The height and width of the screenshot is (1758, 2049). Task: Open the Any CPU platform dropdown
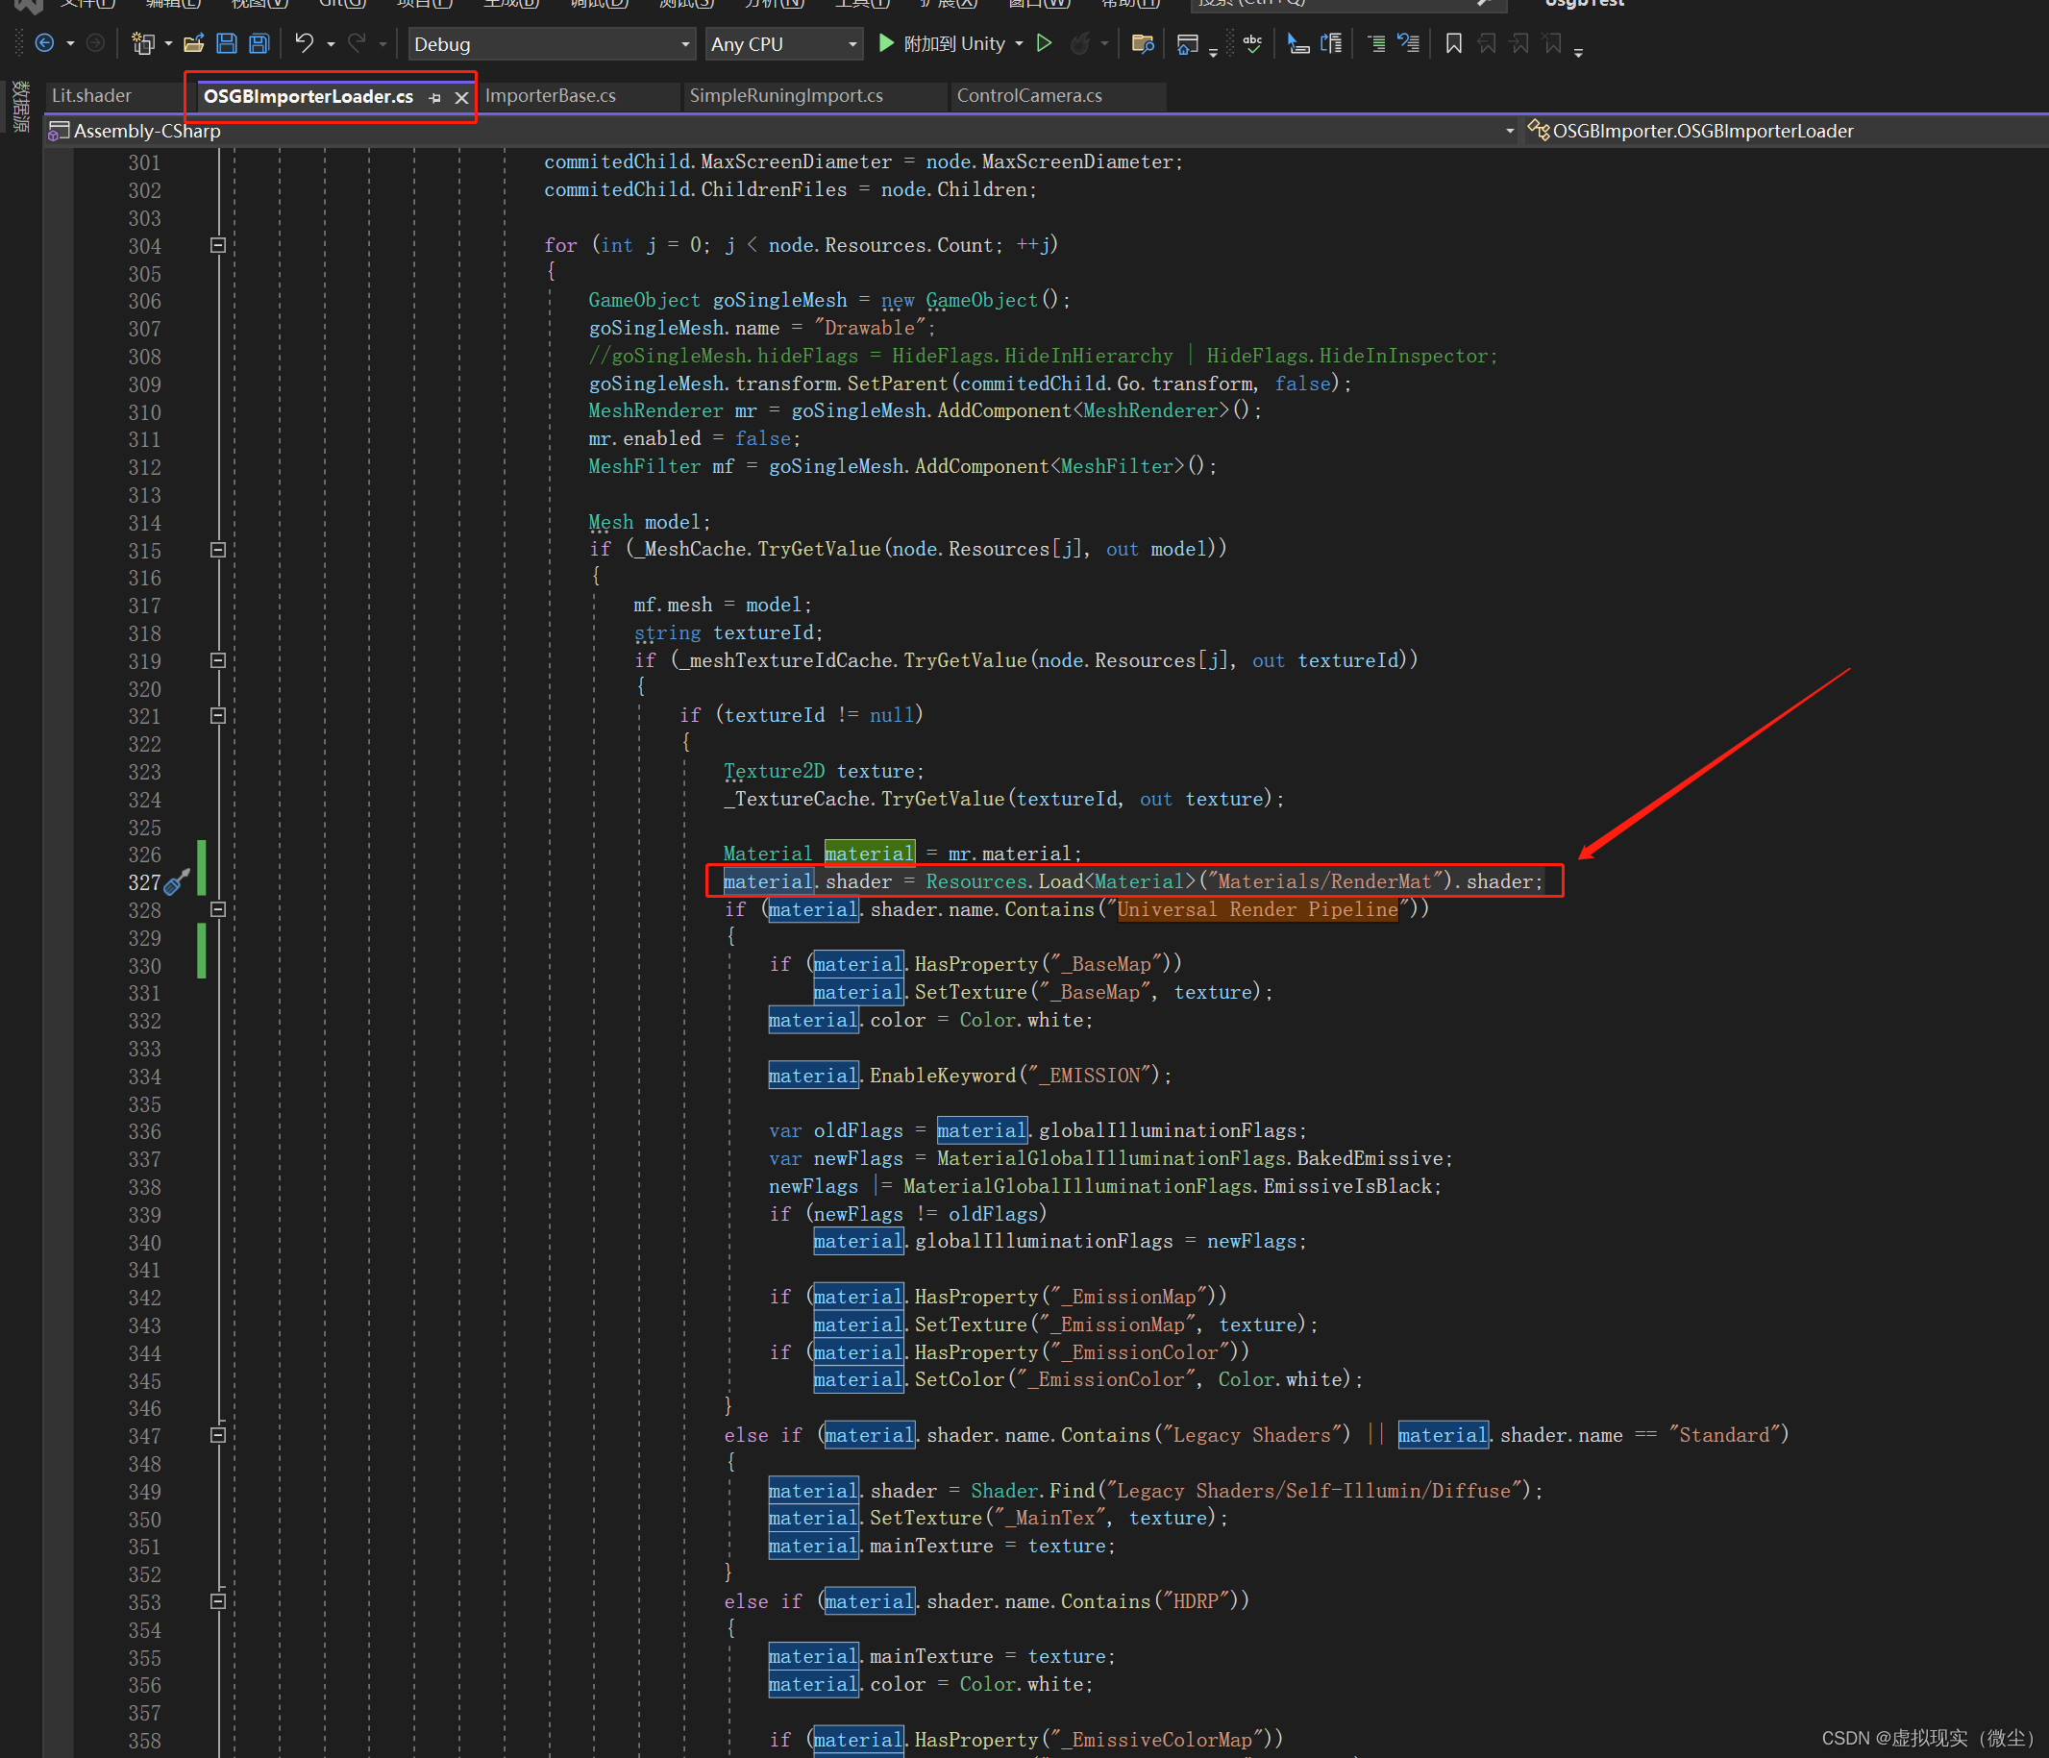pyautogui.click(x=852, y=43)
